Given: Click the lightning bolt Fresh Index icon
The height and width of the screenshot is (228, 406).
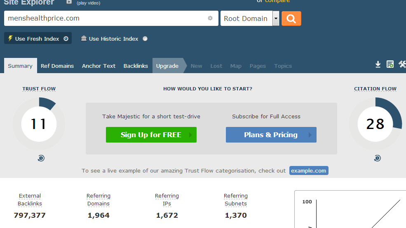Looking at the screenshot, I should click(10, 39).
